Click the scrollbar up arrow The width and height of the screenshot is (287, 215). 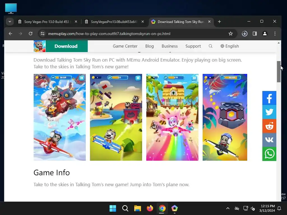[279, 43]
